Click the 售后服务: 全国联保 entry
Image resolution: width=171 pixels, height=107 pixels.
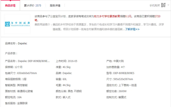16,103
